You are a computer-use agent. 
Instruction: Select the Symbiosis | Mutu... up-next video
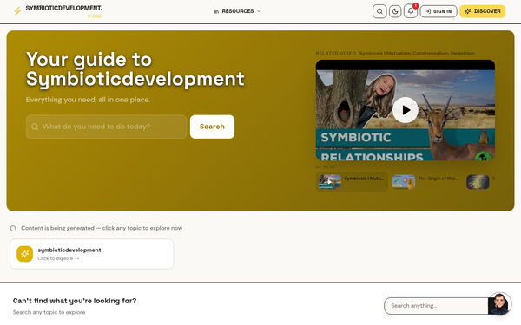click(x=352, y=182)
